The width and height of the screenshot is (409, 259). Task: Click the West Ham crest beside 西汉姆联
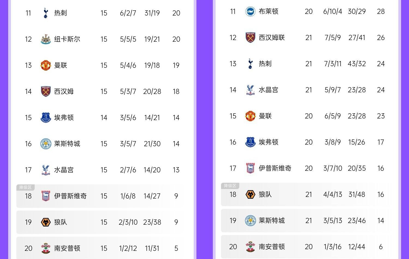click(x=250, y=38)
